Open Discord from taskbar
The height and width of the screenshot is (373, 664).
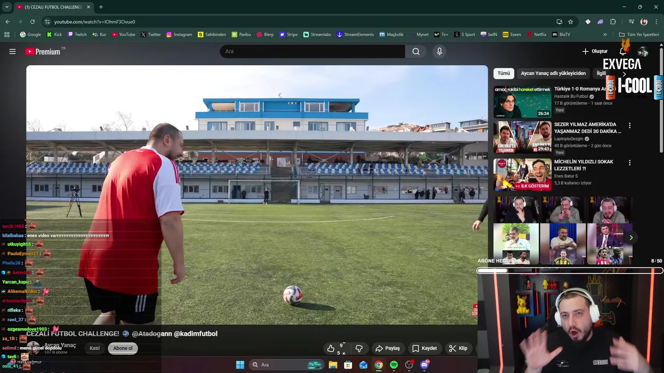pos(424,365)
